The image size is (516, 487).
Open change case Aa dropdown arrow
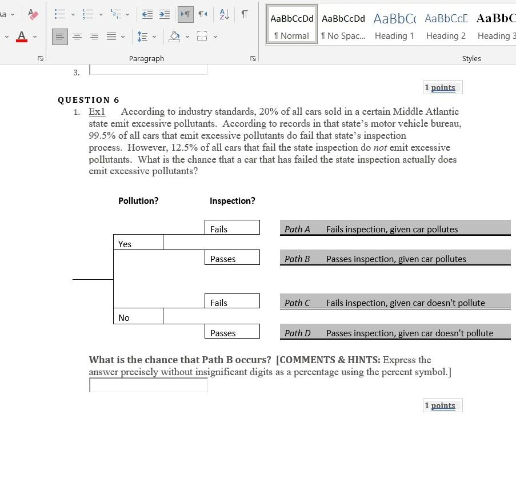[x=13, y=14]
